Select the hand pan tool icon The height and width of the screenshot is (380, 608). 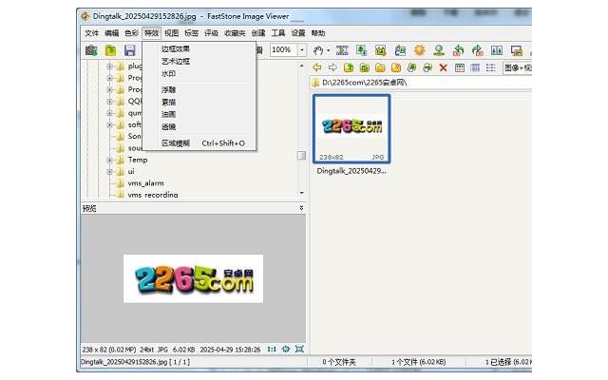tap(318, 50)
